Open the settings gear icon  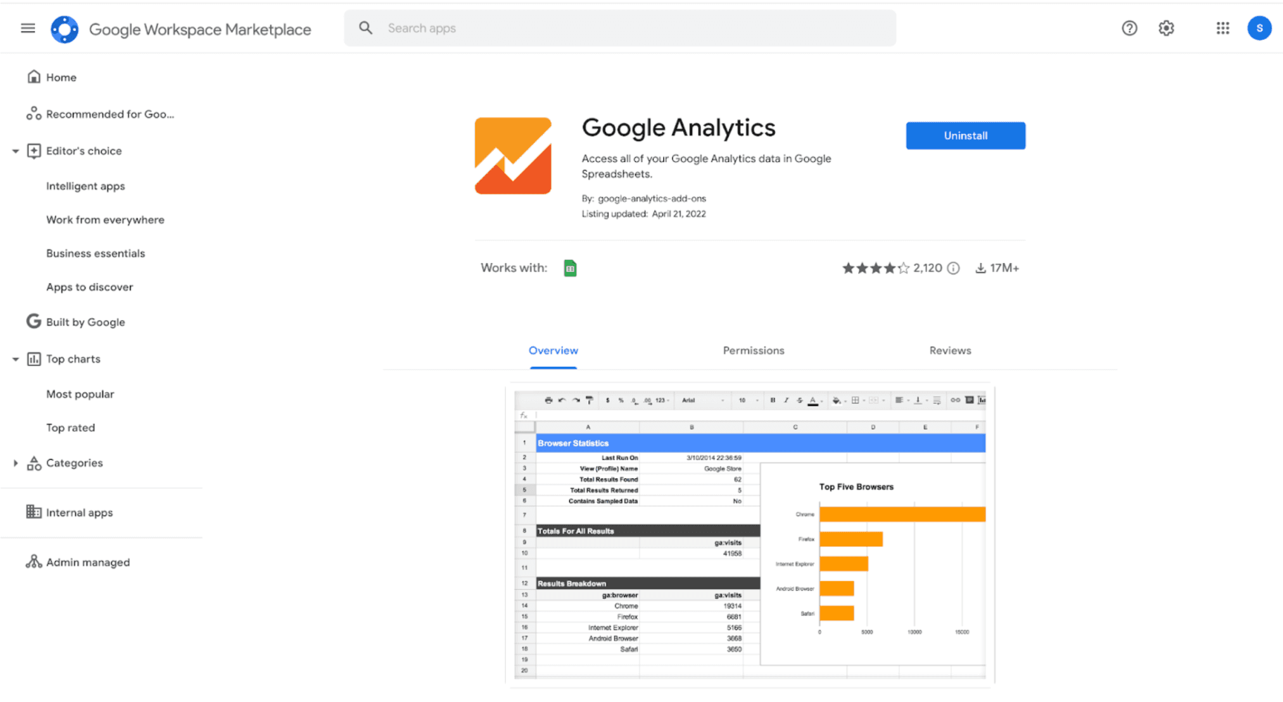coord(1166,28)
